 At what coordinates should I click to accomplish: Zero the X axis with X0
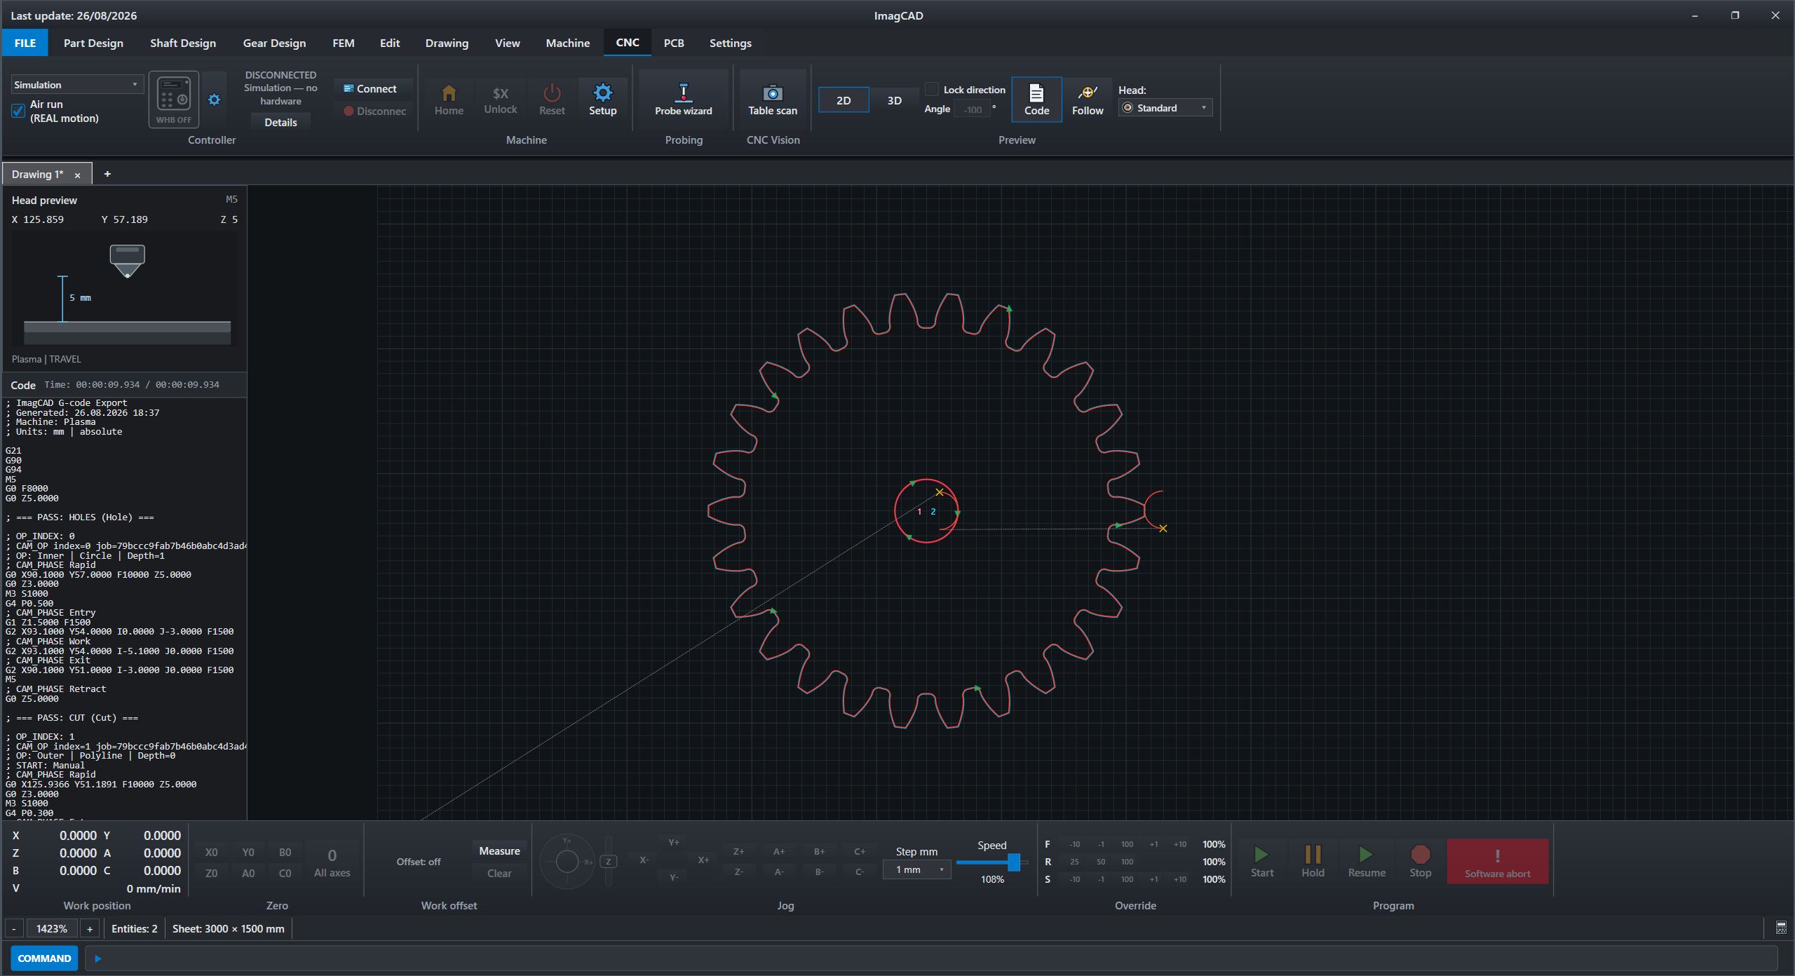click(211, 853)
